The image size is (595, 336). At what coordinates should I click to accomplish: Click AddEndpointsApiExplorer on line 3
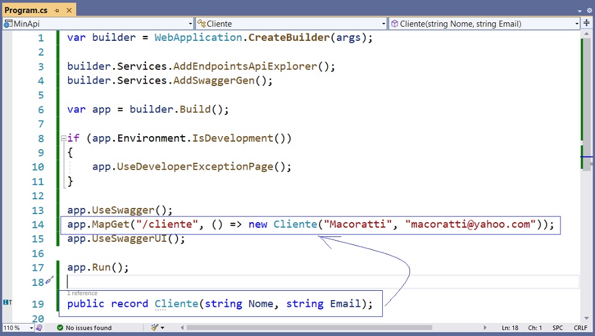(x=245, y=66)
